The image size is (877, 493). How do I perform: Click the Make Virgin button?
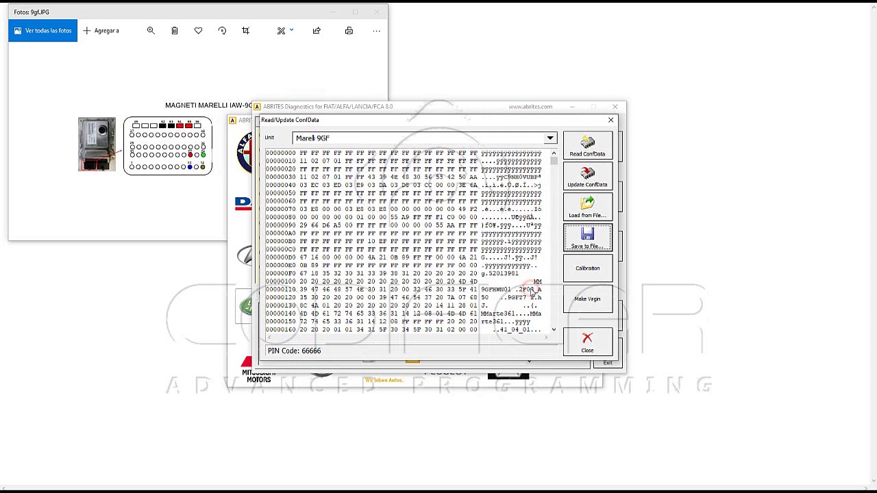click(587, 299)
